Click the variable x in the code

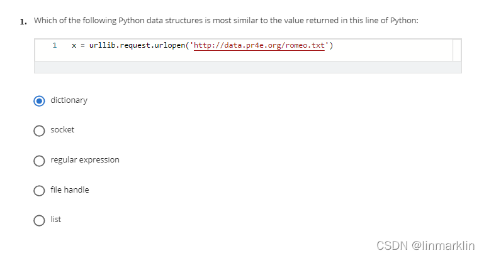[74, 46]
